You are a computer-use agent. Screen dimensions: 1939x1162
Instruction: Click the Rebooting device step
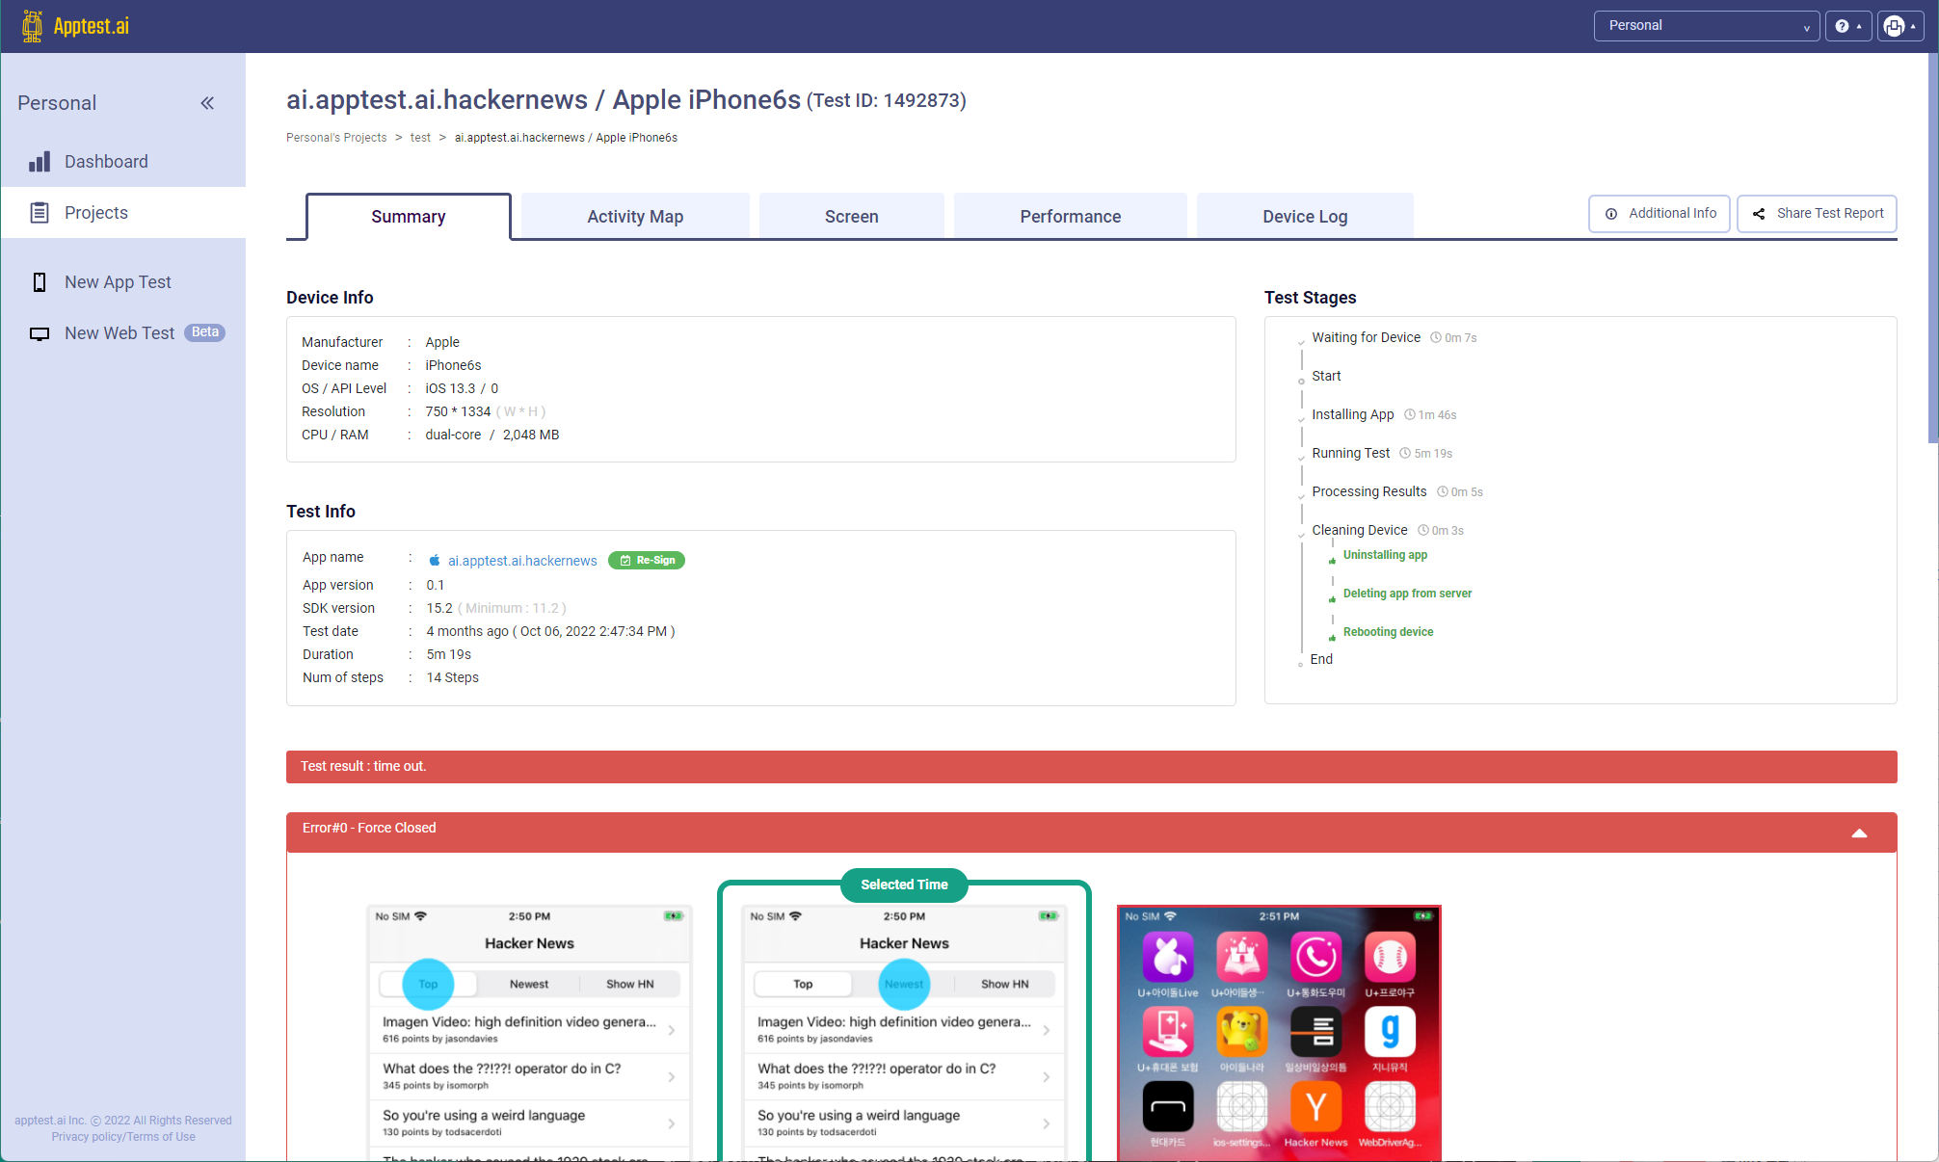click(1388, 632)
